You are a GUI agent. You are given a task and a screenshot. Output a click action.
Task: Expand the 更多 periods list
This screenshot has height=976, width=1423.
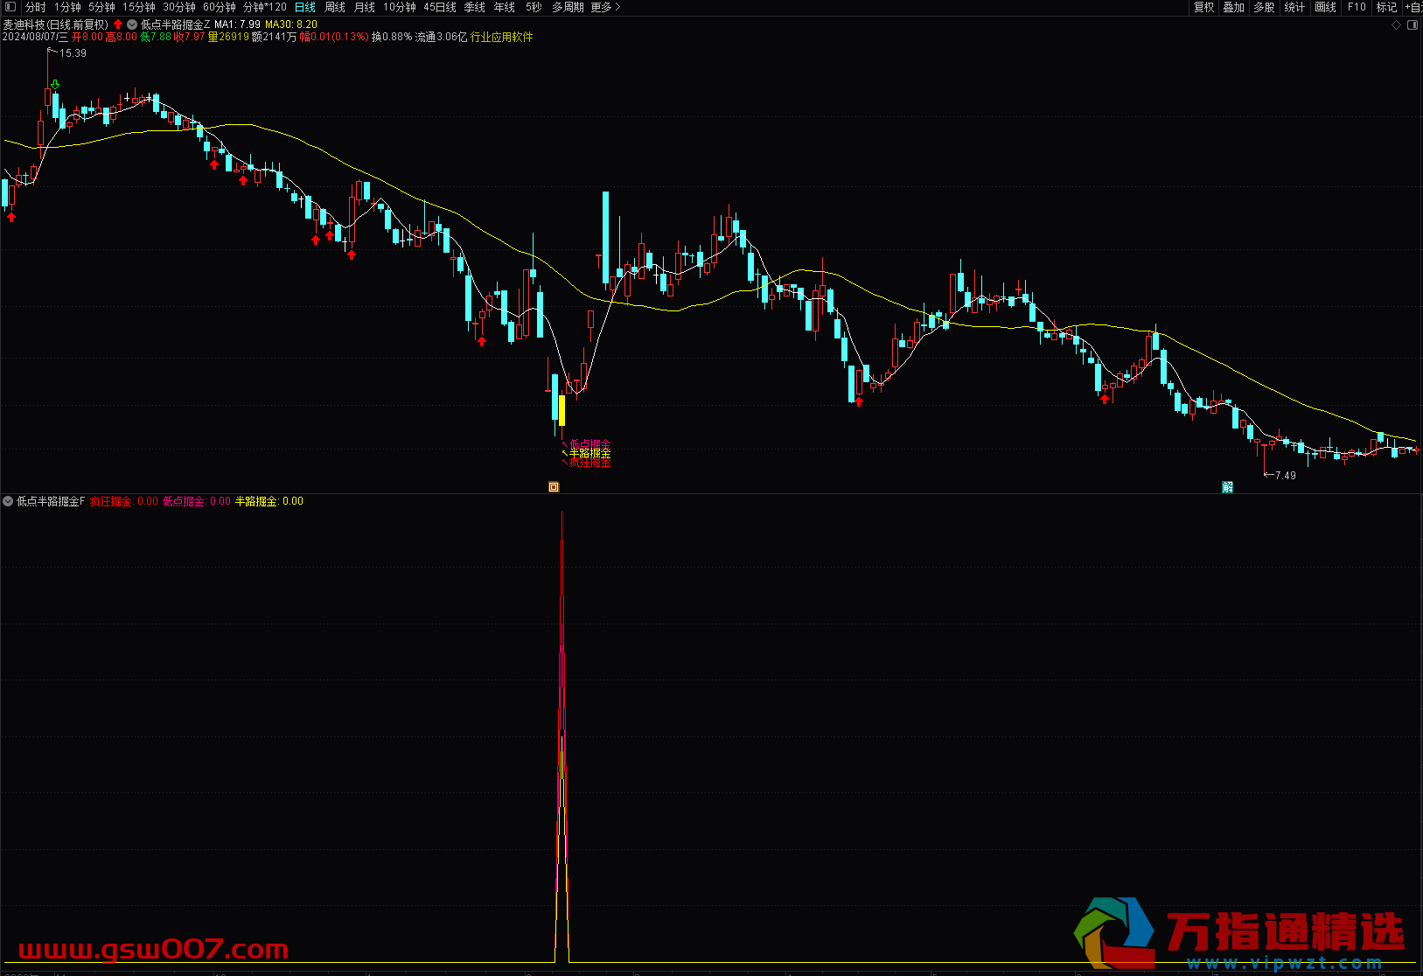tap(605, 7)
